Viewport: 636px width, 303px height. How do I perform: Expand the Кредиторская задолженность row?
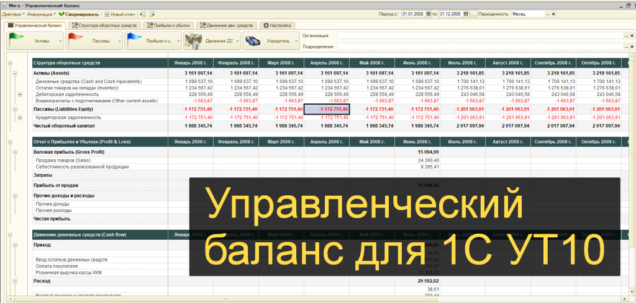tap(20, 118)
